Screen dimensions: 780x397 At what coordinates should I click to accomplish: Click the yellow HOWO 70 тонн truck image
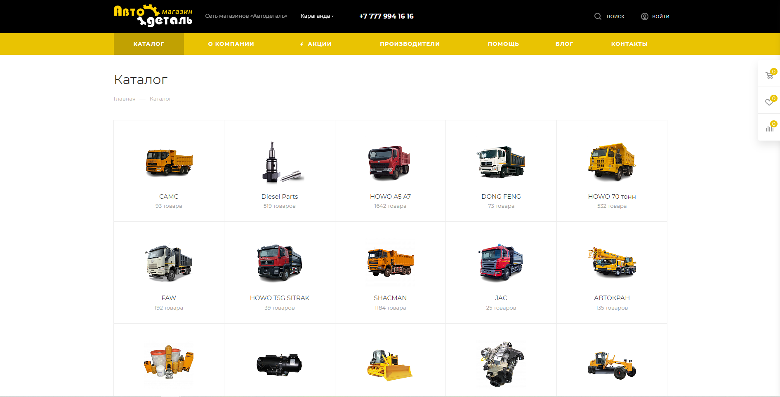click(x=612, y=162)
